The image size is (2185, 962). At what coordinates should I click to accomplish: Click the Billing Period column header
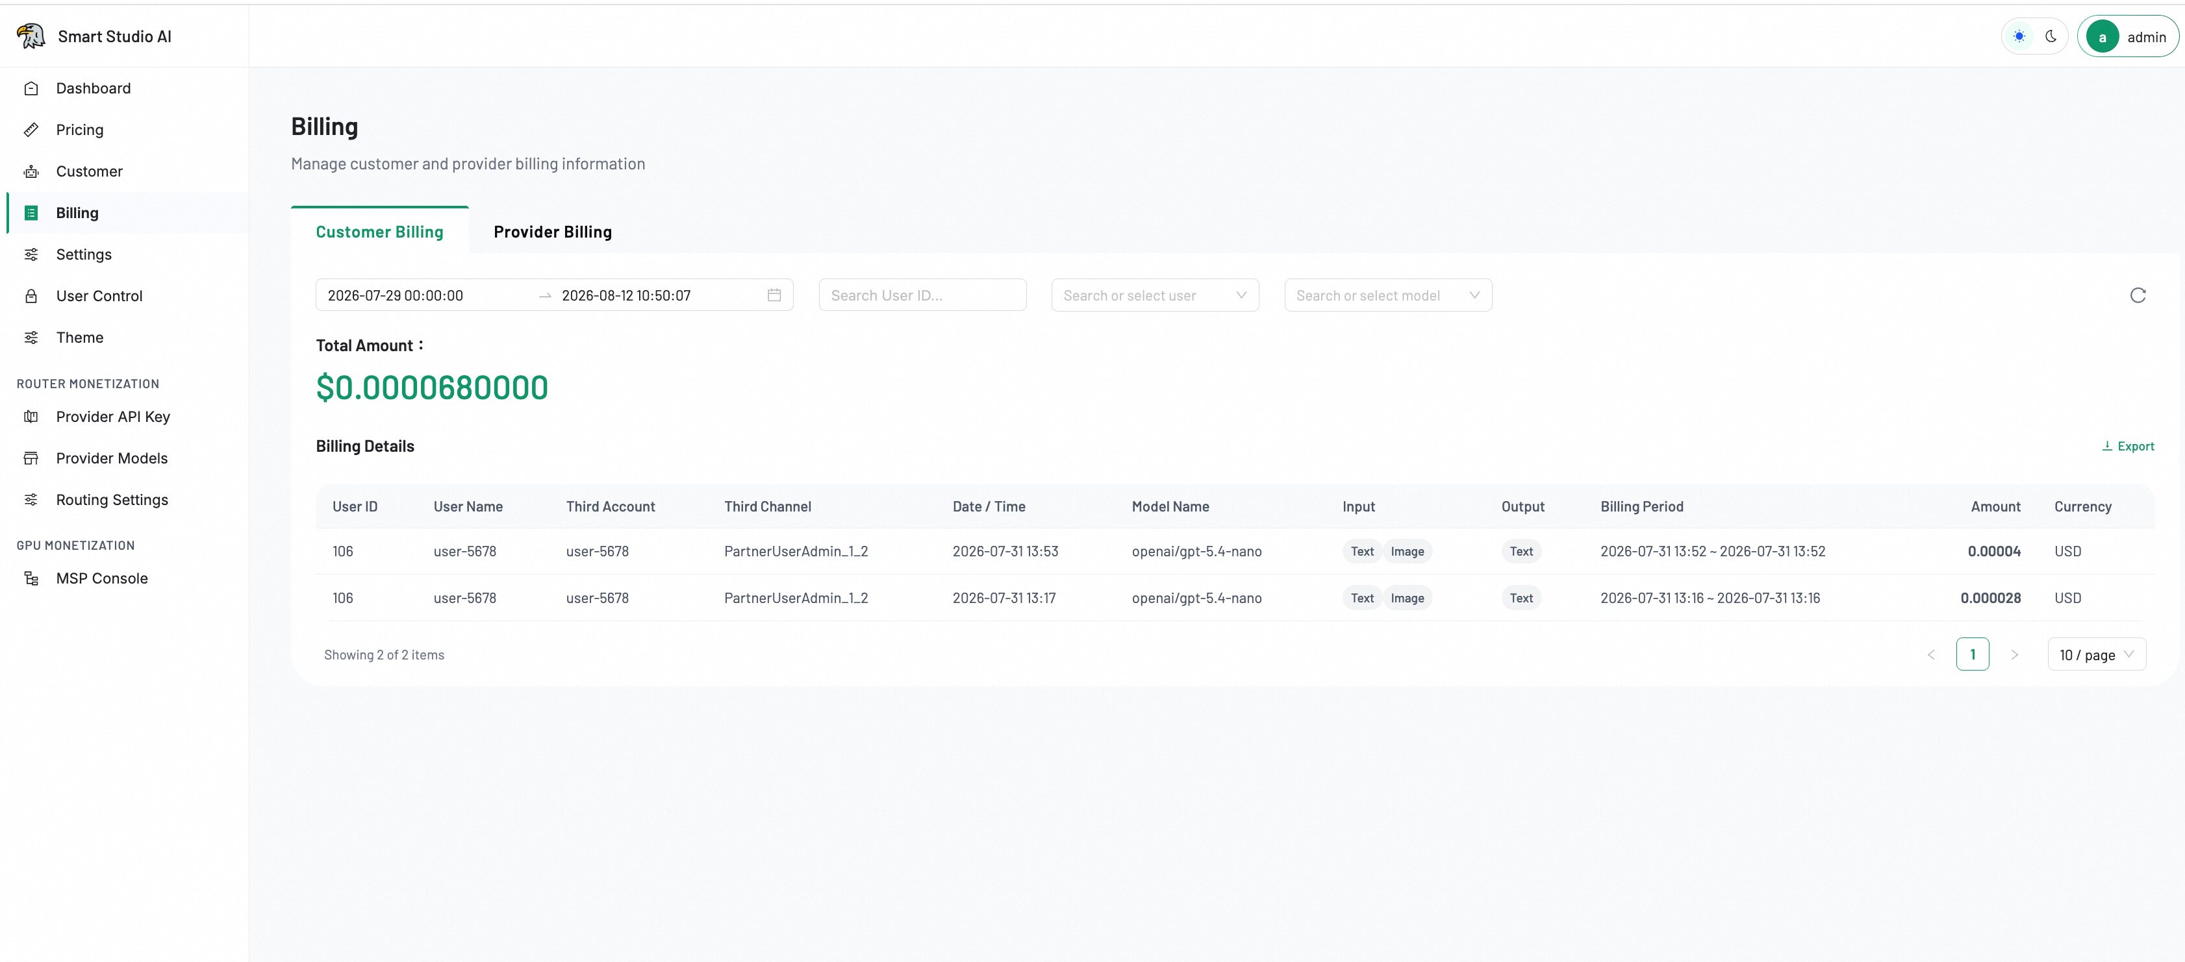(x=1642, y=506)
